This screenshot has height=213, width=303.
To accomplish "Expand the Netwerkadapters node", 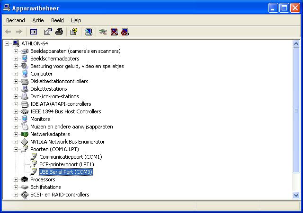I will [x=16, y=134].
